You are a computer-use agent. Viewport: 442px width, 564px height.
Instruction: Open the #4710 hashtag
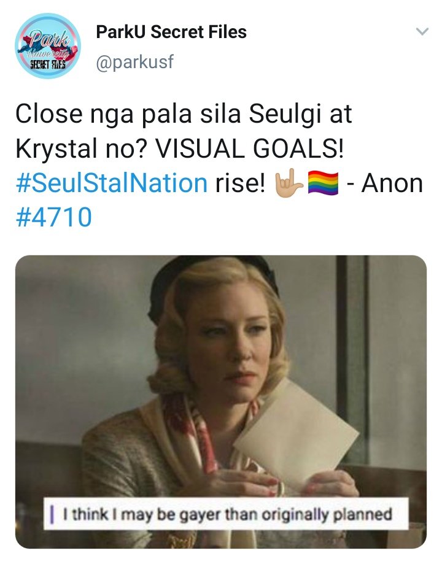tap(53, 217)
